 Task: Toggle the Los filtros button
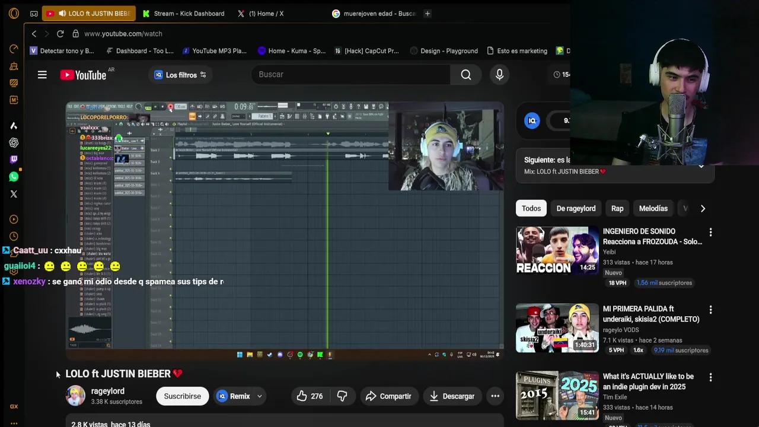(x=180, y=75)
